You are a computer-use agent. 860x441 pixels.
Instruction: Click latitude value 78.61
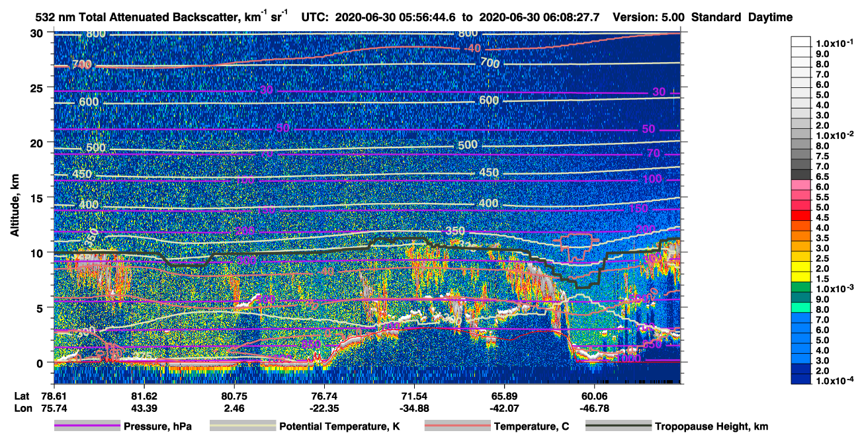54,395
